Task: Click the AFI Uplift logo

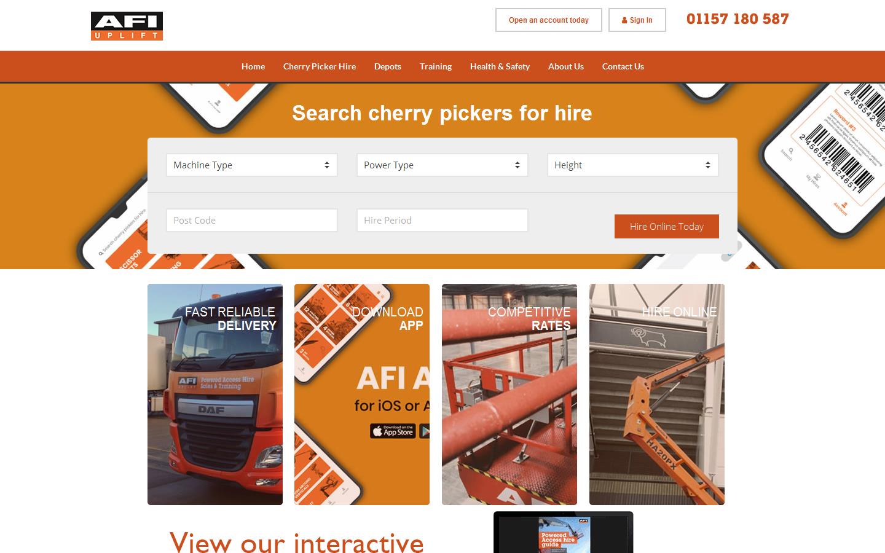Action: tap(127, 26)
